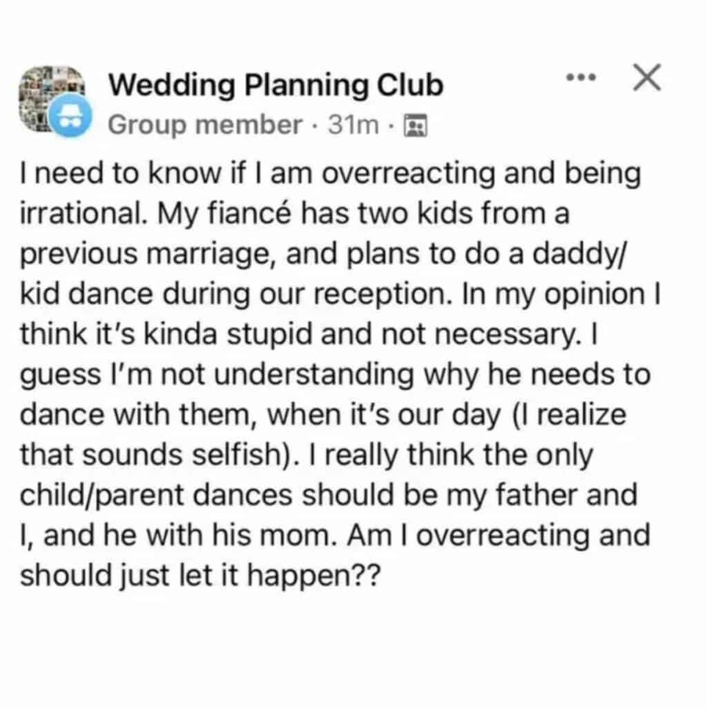Open the Wedding Planning Club group title
The width and height of the screenshot is (707, 707).
(x=276, y=85)
